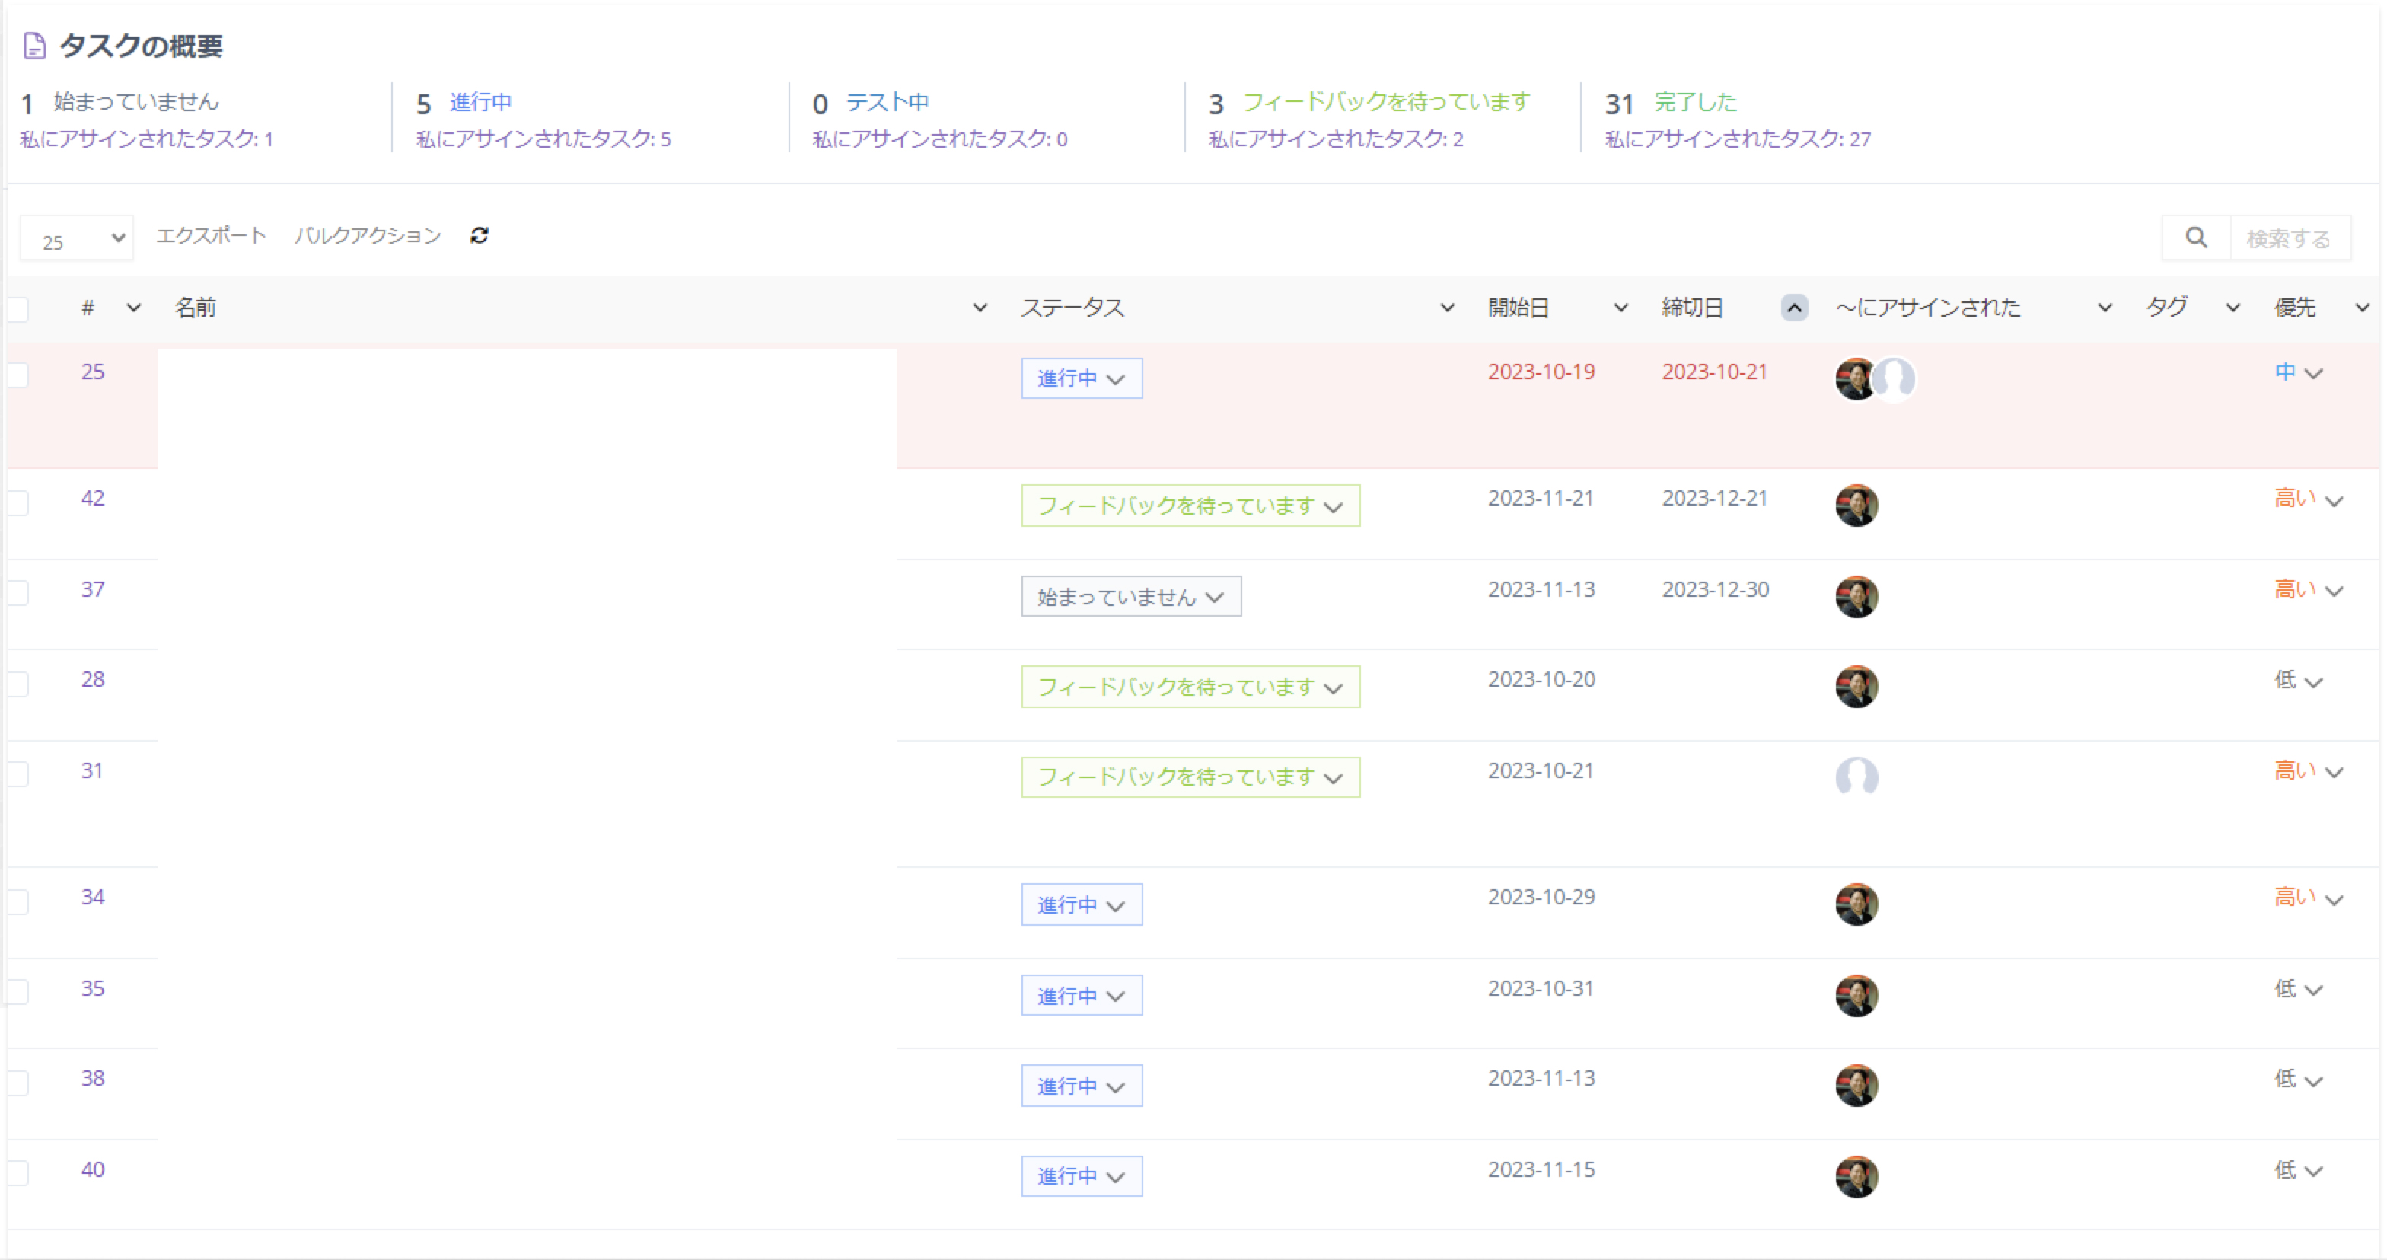Image resolution: width=2387 pixels, height=1260 pixels.
Task: Sort by the 締切日 column header
Action: click(1693, 308)
